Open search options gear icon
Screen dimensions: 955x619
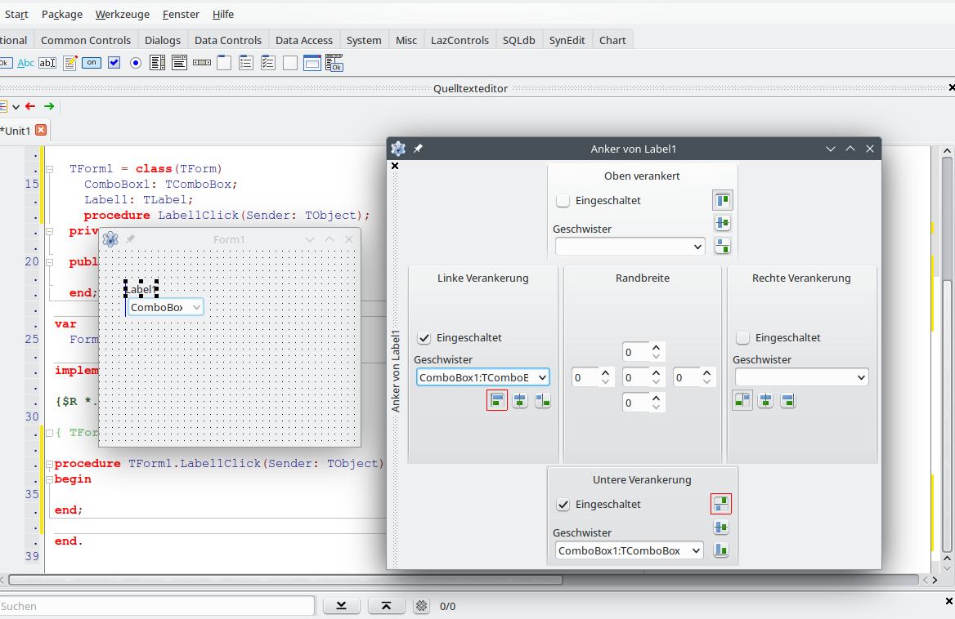click(421, 606)
